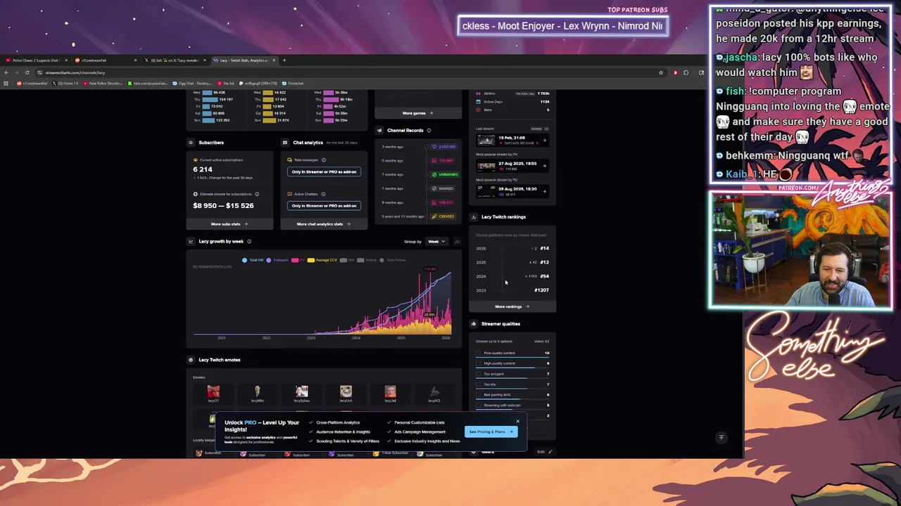Viewport: 901px width, 506px height.
Task: Bookmark the page with the star icon
Action: (660, 72)
